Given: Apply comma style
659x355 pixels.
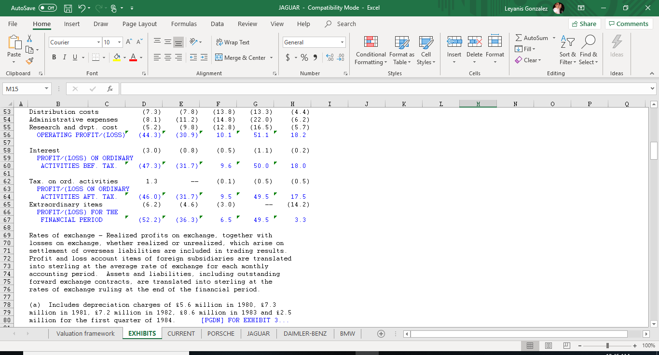Looking at the screenshot, I should 315,57.
